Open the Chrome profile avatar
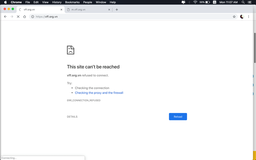Viewport: 256px width, 160px height. click(x=242, y=17)
